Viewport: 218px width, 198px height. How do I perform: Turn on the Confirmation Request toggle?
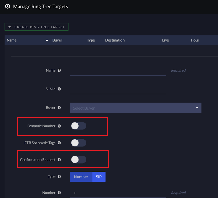pos(79,160)
